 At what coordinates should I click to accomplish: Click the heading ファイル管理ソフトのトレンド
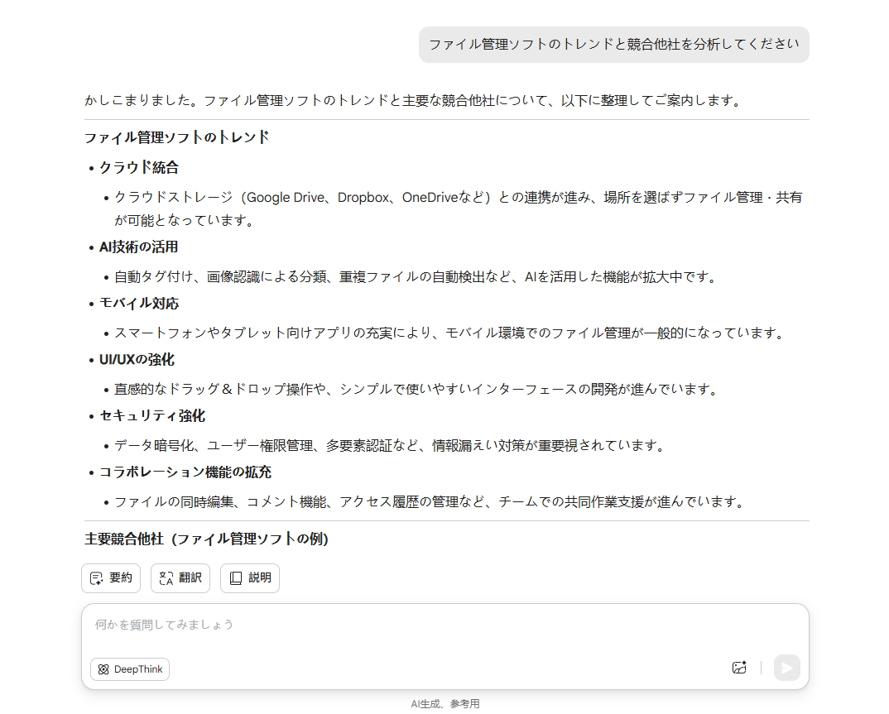click(177, 137)
